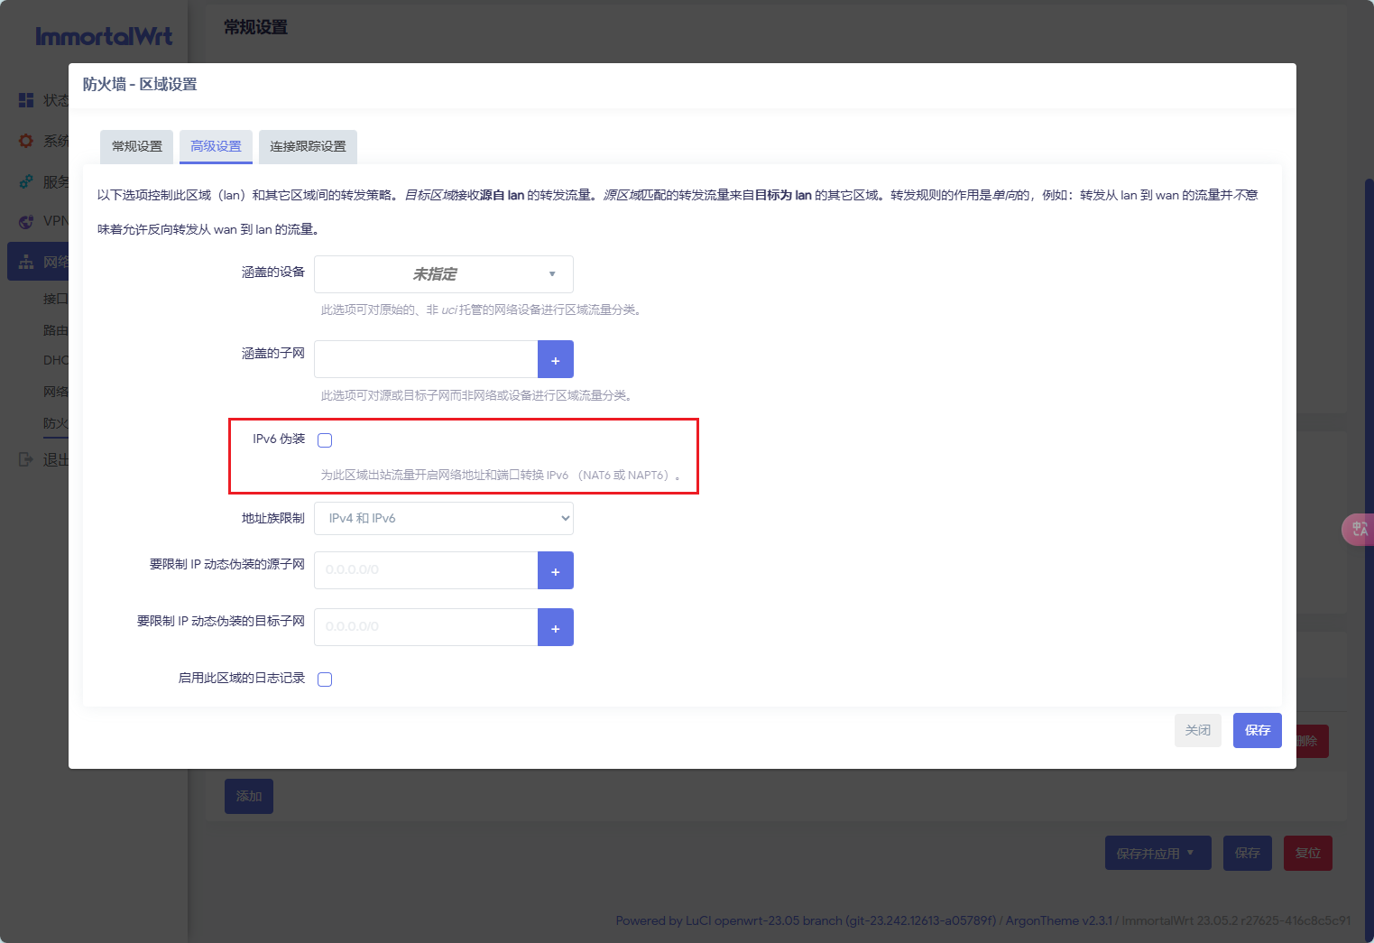Click the 要限制 IP 动态伪装的源子网 input field

[426, 570]
